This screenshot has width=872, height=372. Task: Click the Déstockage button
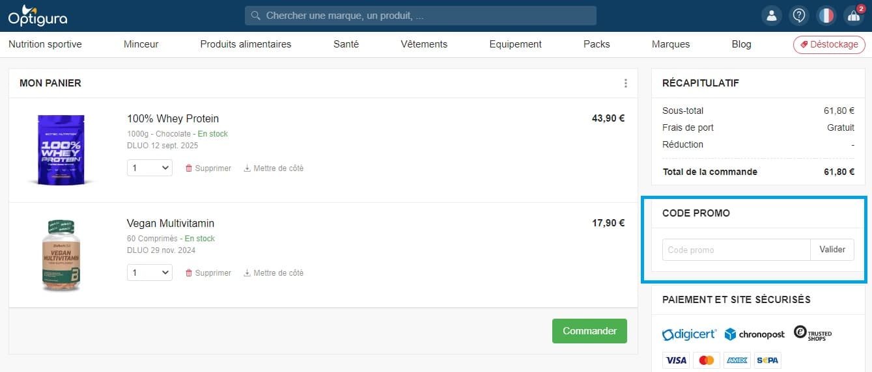pos(829,44)
